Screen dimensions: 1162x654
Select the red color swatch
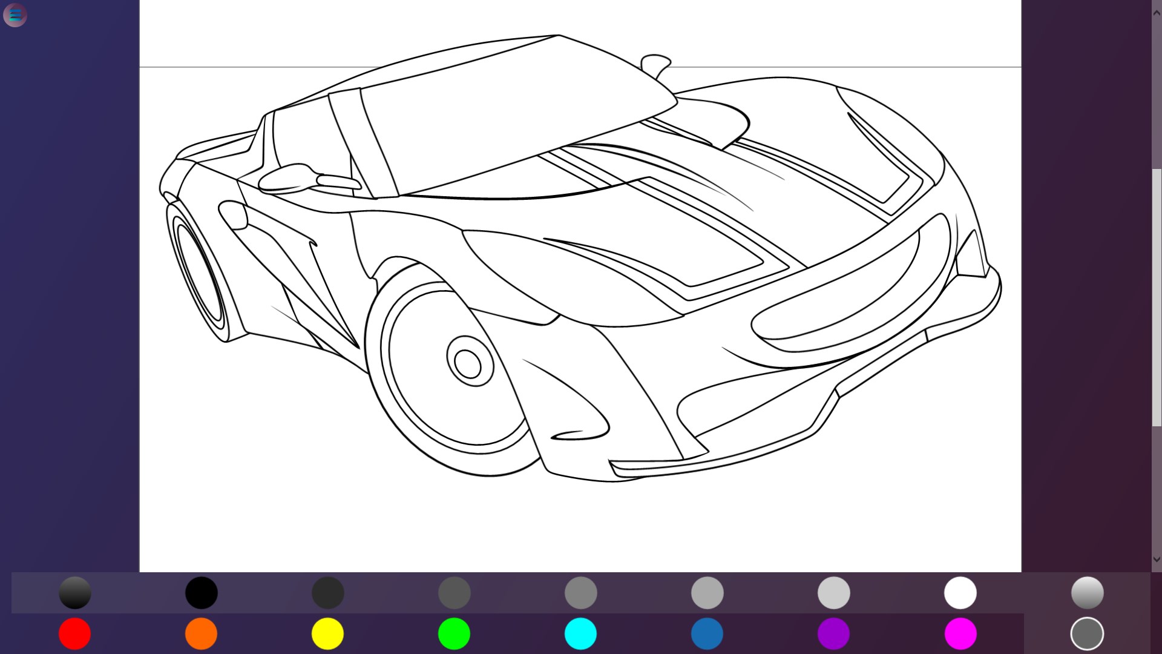click(74, 633)
